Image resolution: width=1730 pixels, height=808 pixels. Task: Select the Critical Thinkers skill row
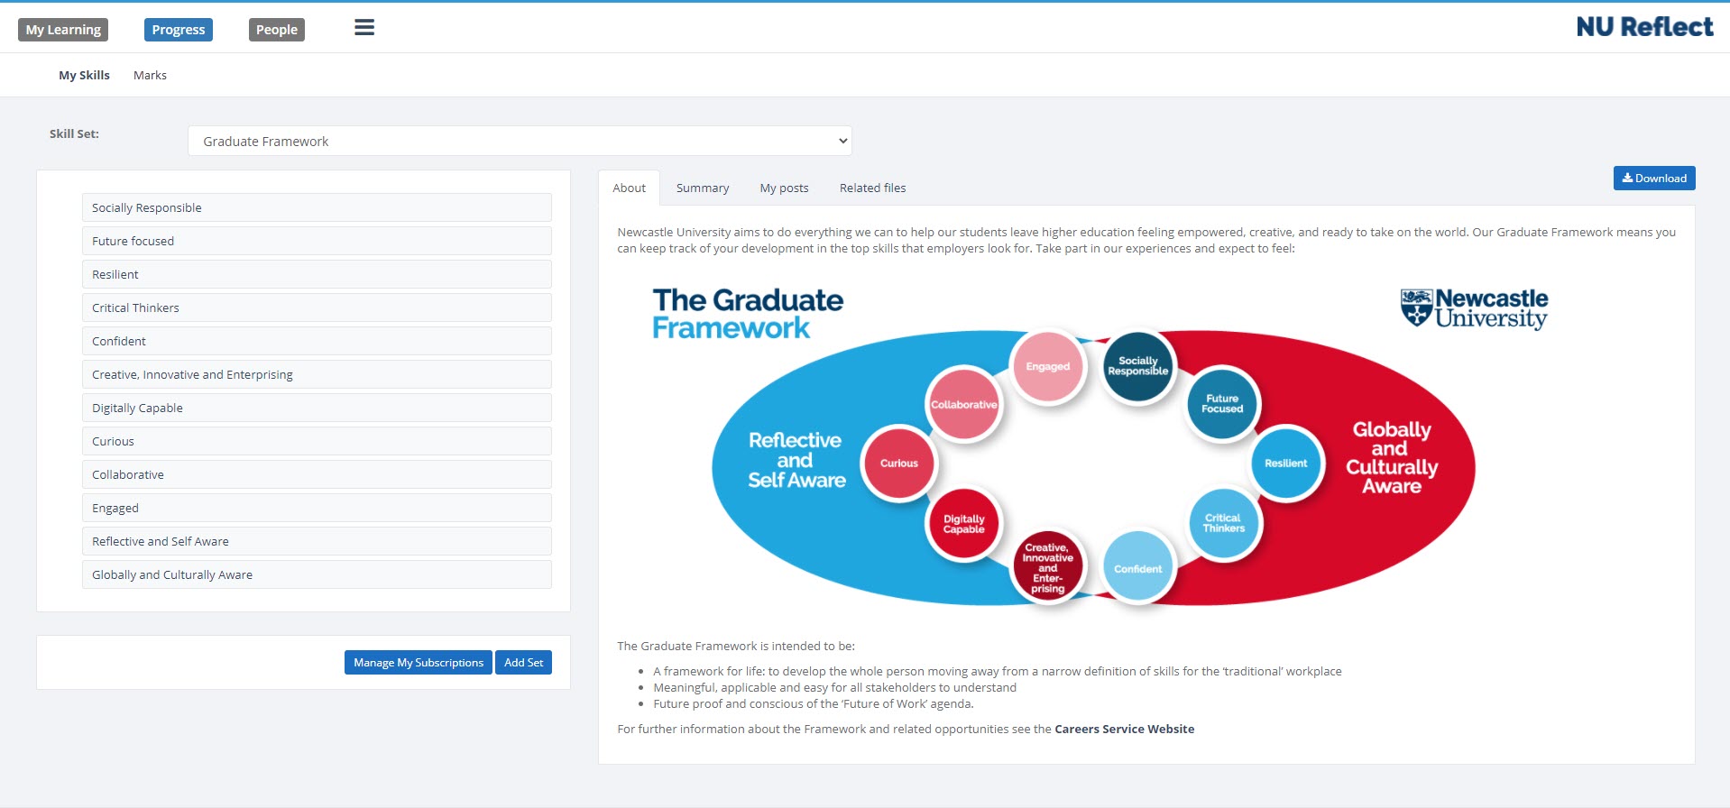click(317, 308)
